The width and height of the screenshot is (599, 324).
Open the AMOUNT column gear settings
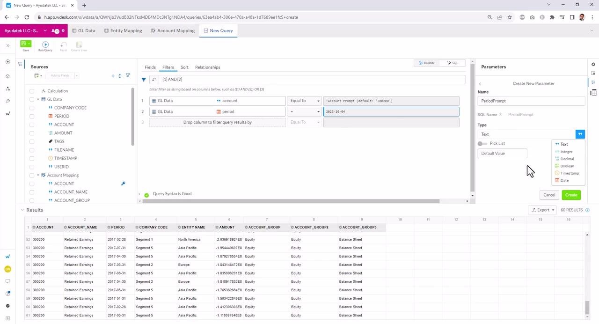217,228
